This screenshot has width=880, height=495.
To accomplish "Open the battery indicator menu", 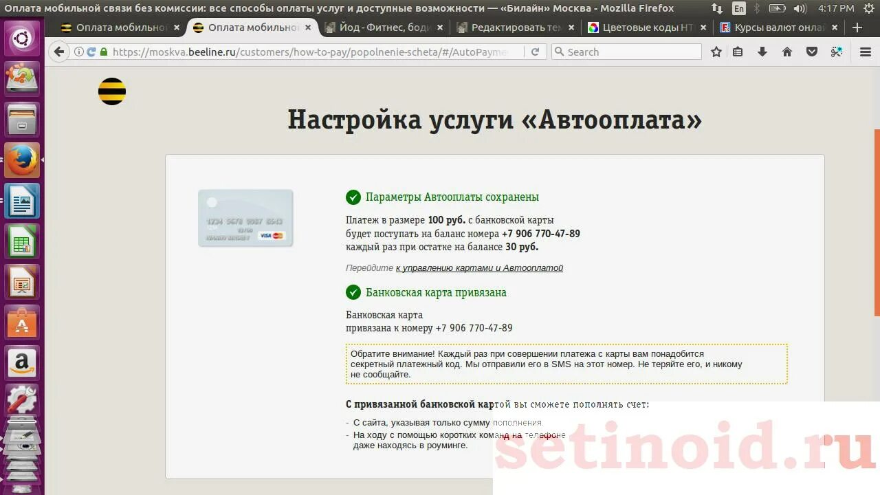I will (x=777, y=8).
